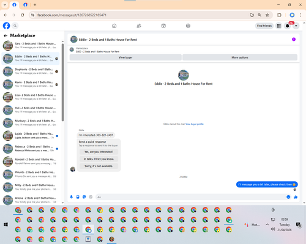
Task: Click the attach photo icon
Action: tap(78, 197)
